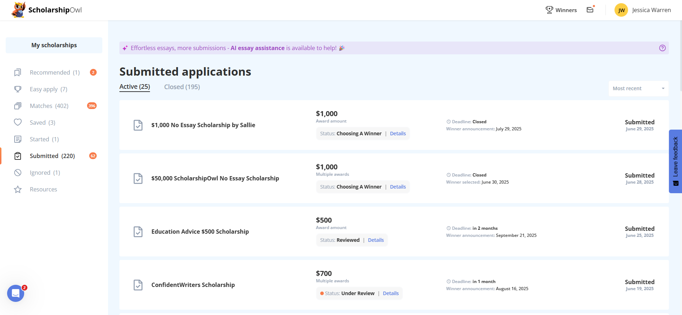Click 'Winner selected: June 30, 2025' text

(477, 182)
